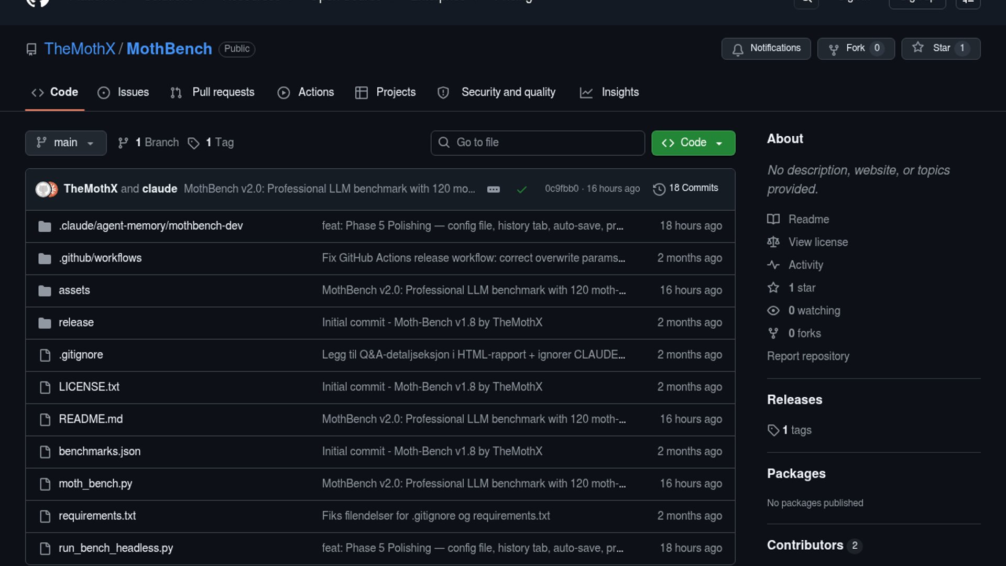This screenshot has width=1006, height=566.
Task: Expand commit message ellipsis button
Action: pyautogui.click(x=494, y=190)
